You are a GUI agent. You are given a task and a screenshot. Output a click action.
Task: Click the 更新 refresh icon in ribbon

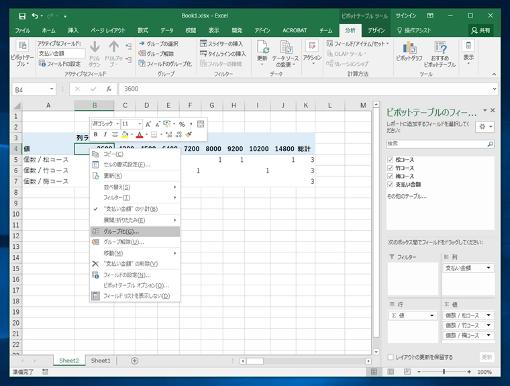tap(262, 47)
